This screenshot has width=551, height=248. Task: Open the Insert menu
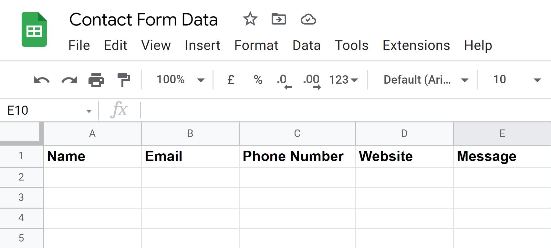203,46
